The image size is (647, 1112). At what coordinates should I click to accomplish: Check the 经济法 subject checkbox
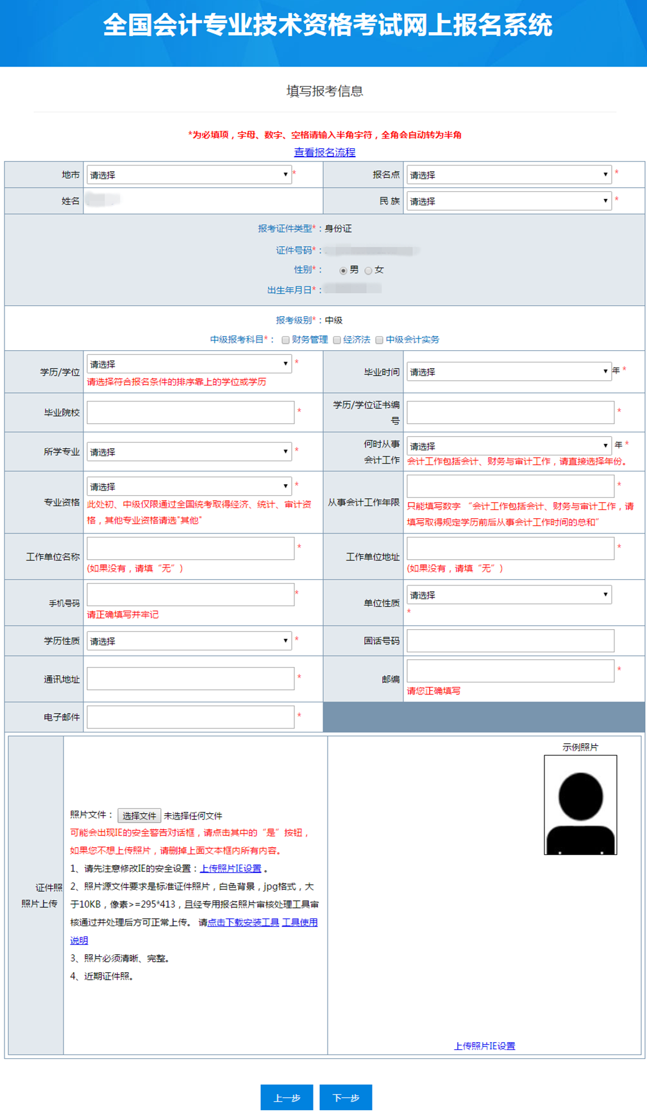pos(337,341)
